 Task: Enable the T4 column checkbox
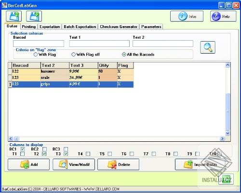point(88,154)
